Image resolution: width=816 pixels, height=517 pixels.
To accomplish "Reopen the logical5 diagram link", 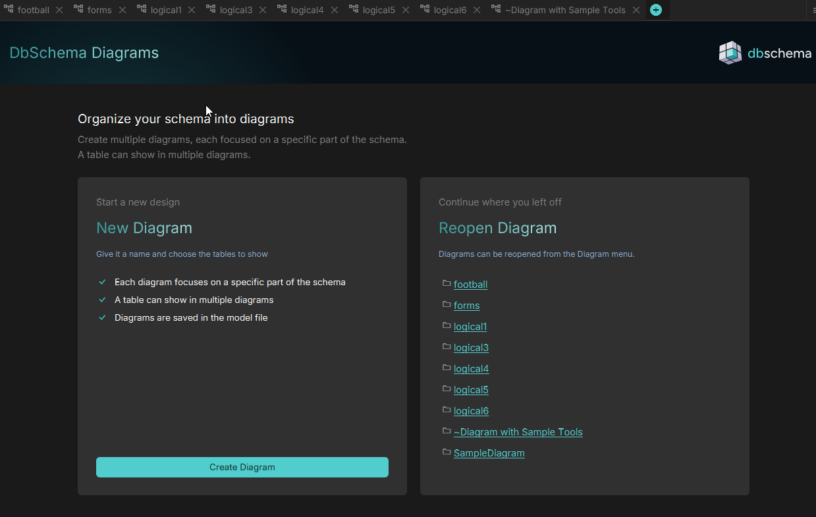I will [x=471, y=390].
